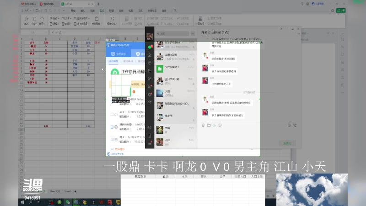Click the save icon in WPS quick access bar
Viewport: 366px width, 206px height.
37,11
